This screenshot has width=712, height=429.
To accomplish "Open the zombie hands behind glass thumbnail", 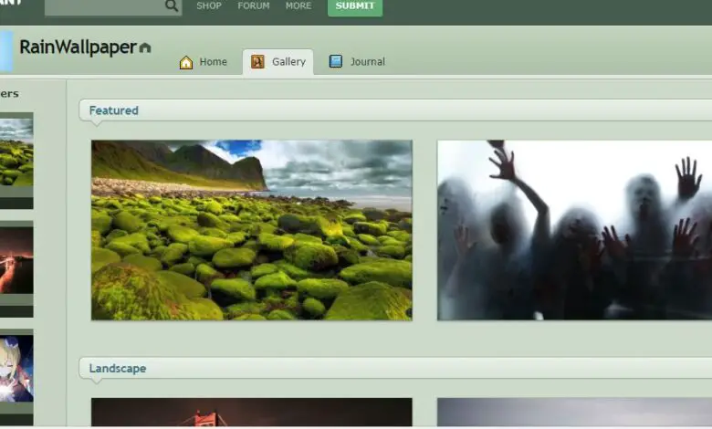I will [x=574, y=230].
